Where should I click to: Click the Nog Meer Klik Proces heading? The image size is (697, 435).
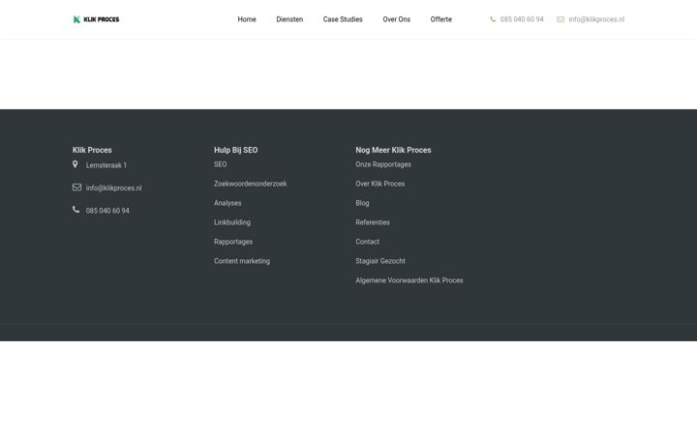coord(393,150)
